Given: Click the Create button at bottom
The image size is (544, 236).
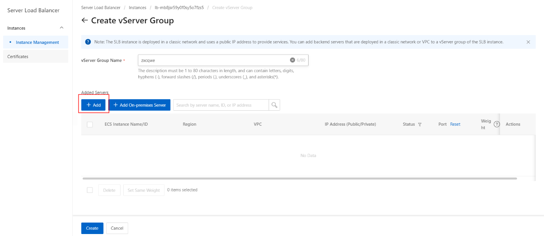Looking at the screenshot, I should (92, 228).
